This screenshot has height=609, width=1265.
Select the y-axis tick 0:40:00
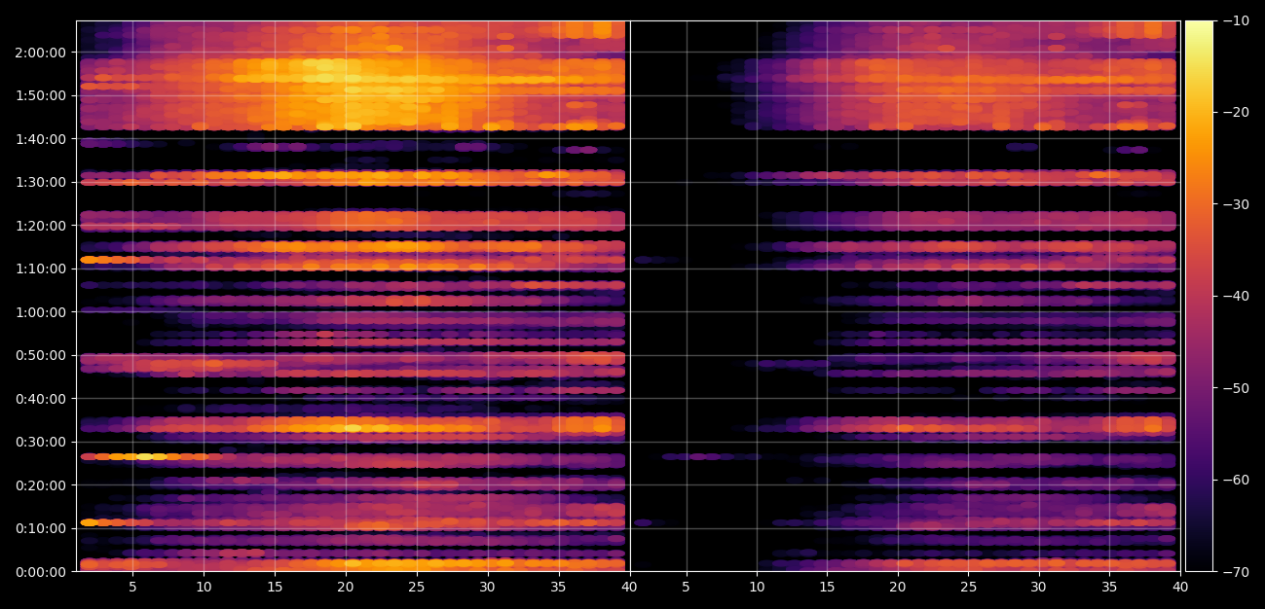[42, 399]
